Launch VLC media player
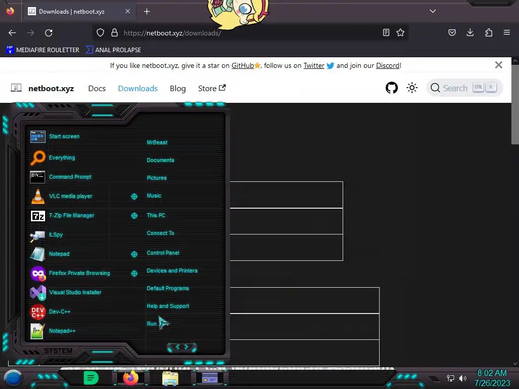Image resolution: width=519 pixels, height=389 pixels. 61,196
